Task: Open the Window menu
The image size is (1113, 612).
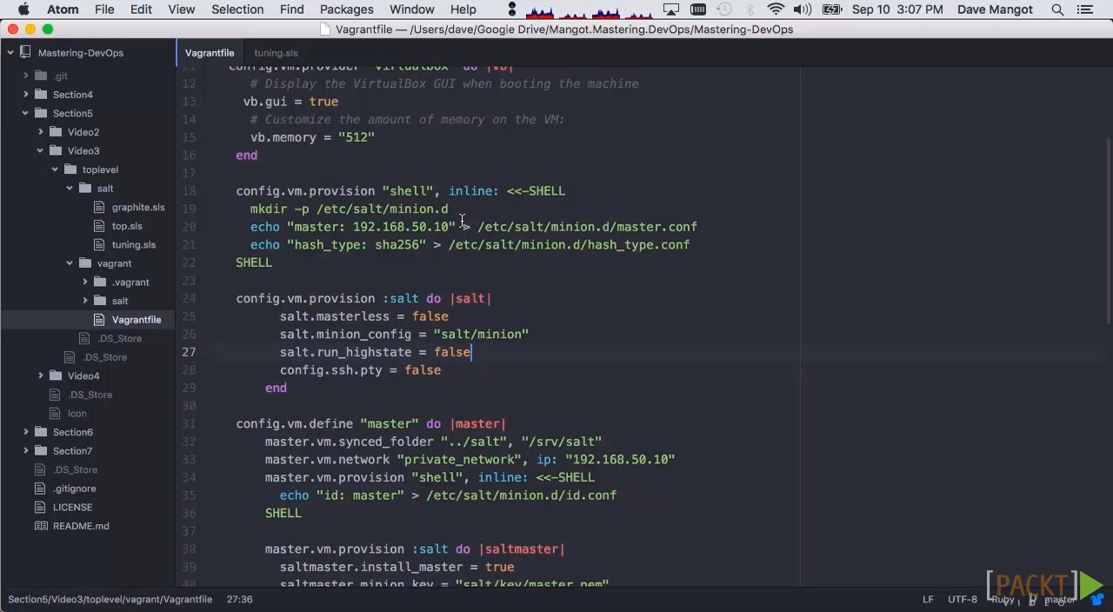Action: point(411,10)
